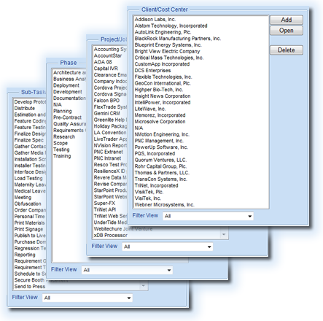Select NMotion Engineering, Inc.
Viewport: 323px width, 321px height.
coord(162,134)
